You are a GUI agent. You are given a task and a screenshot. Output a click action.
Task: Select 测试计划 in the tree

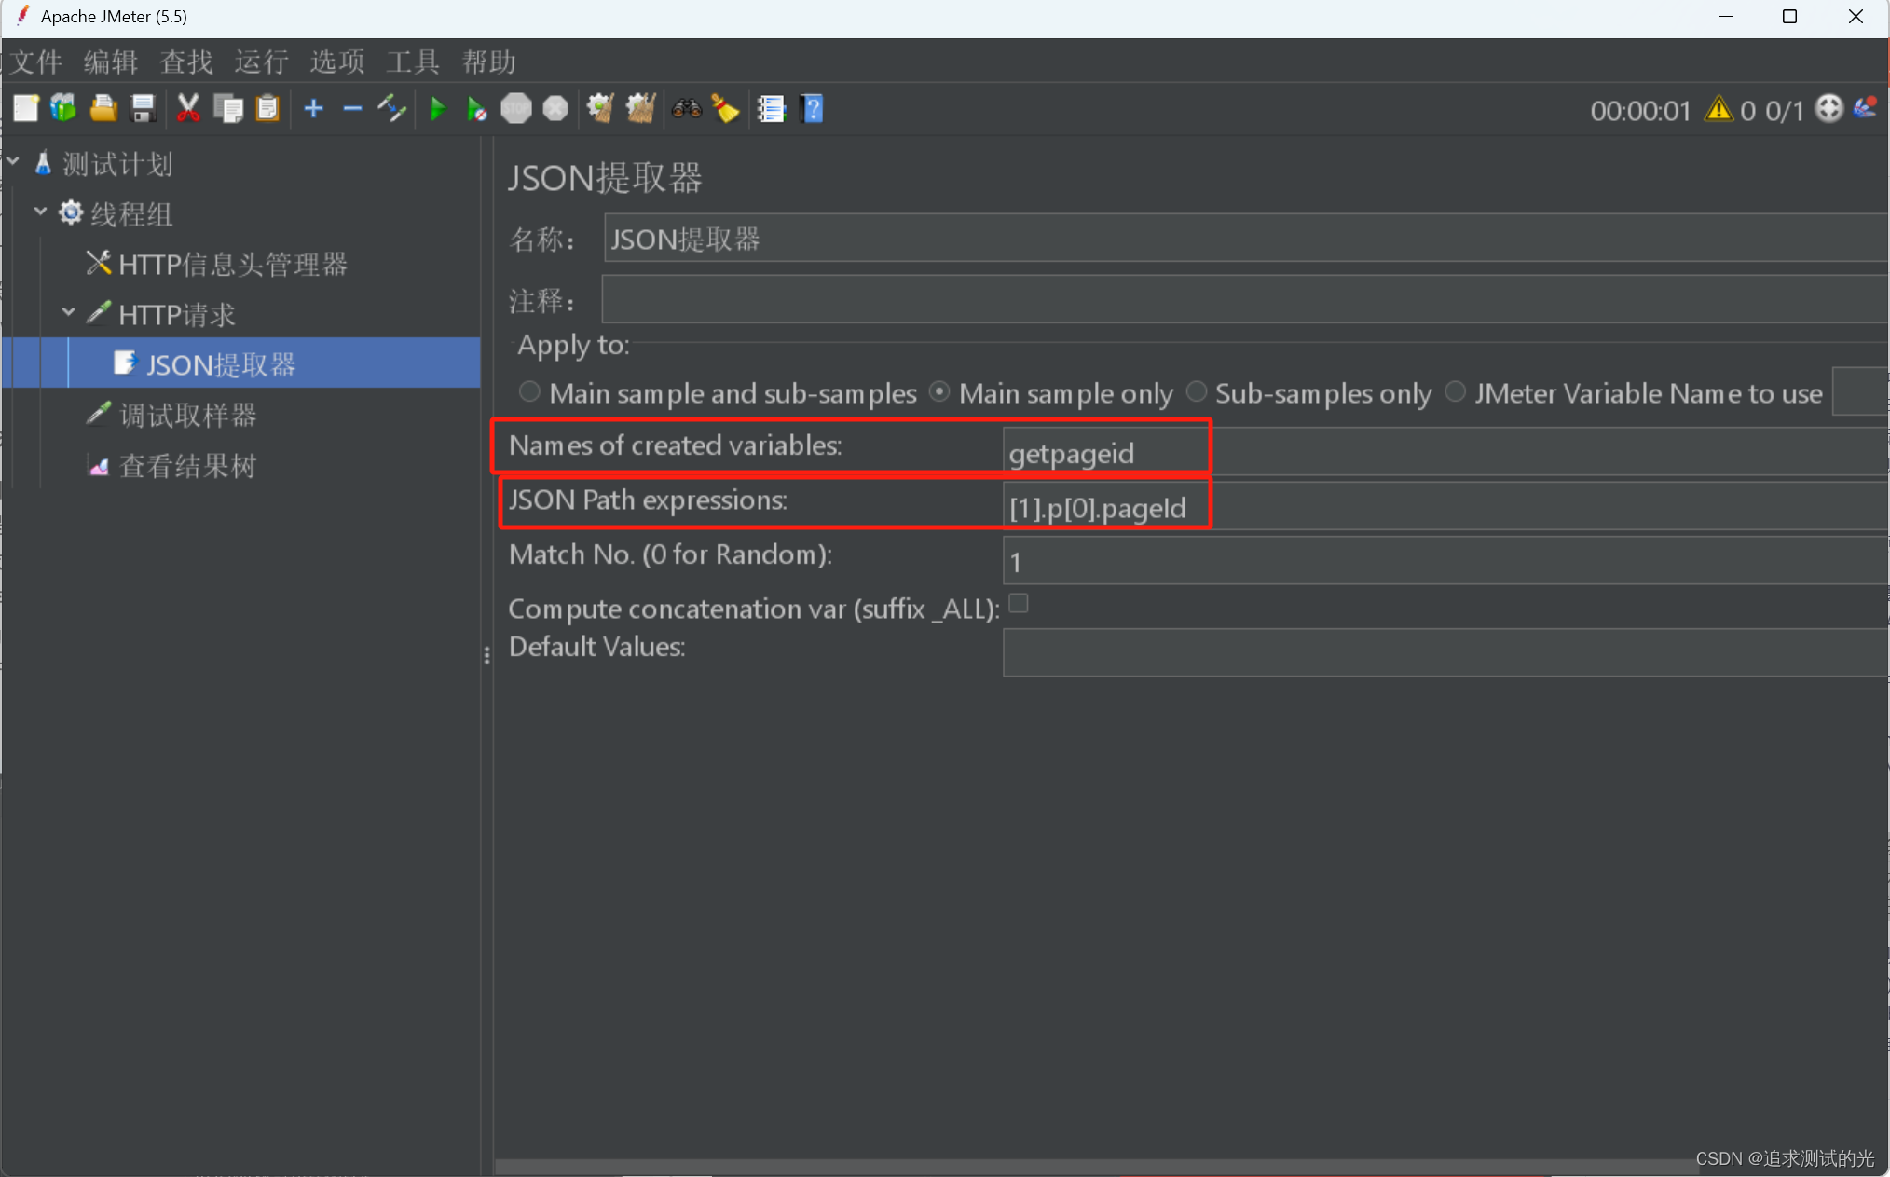point(117,164)
